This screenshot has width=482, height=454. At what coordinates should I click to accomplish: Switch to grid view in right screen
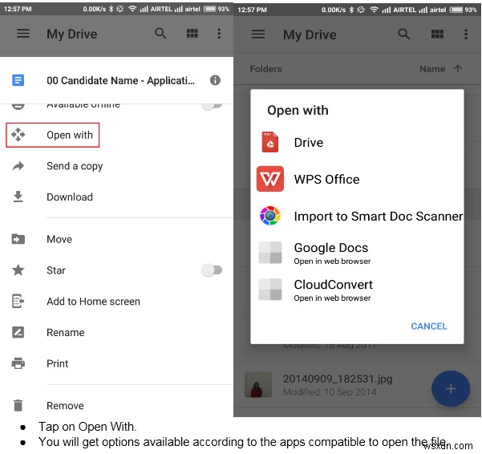(437, 34)
